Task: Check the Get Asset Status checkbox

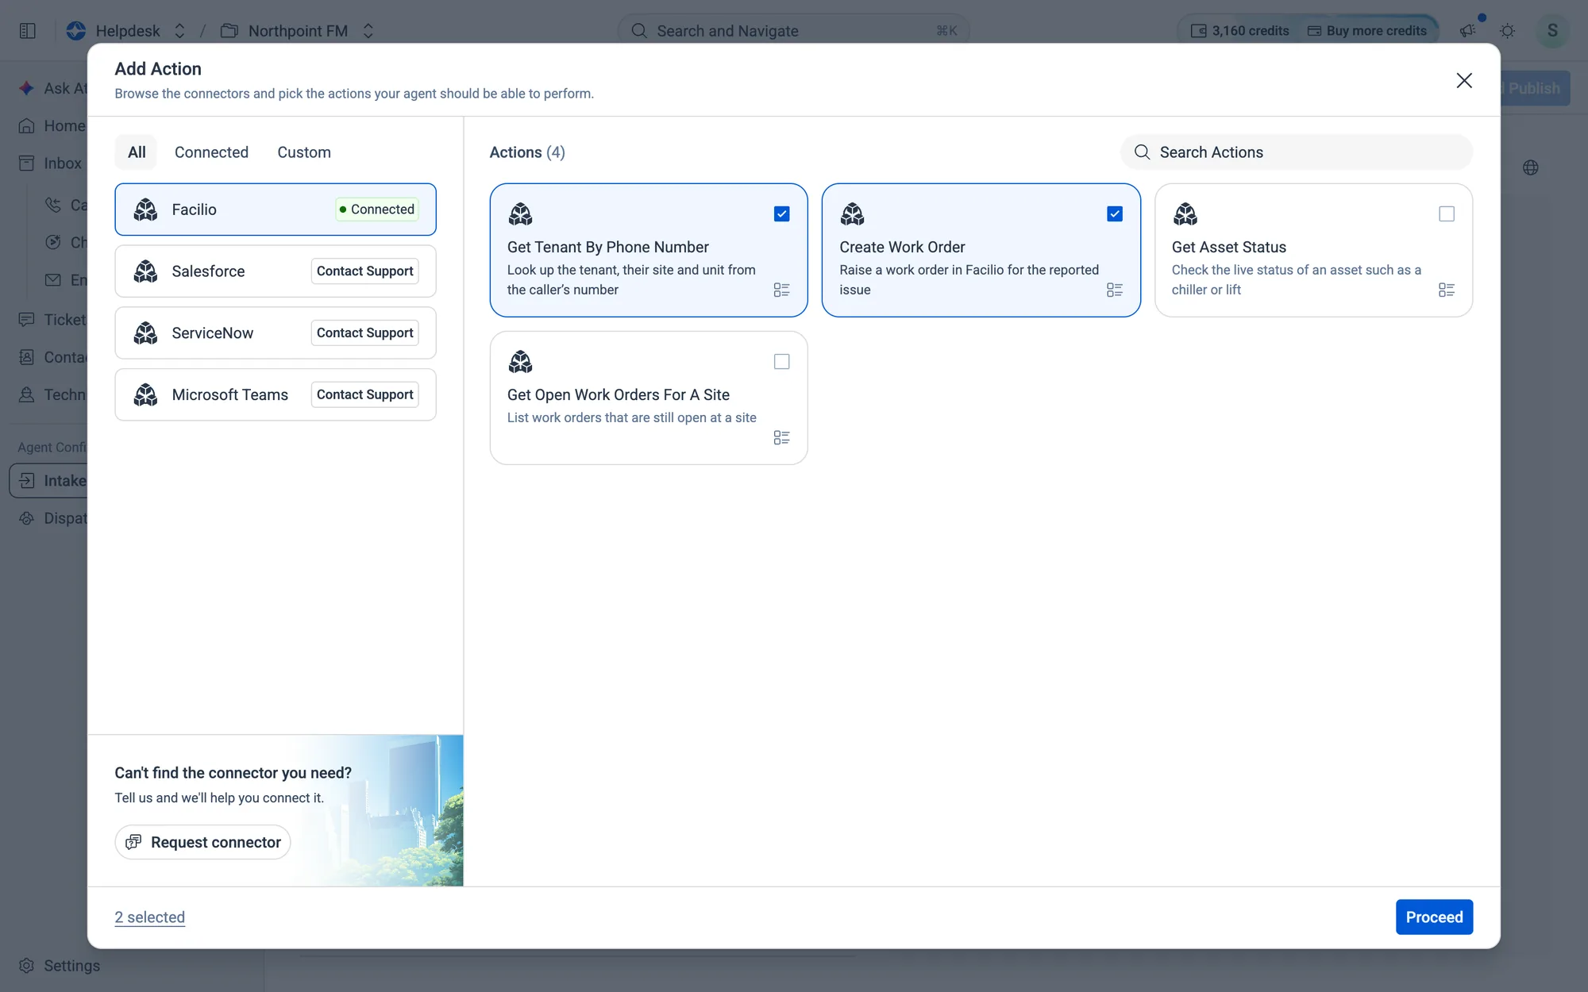Action: [1447, 214]
